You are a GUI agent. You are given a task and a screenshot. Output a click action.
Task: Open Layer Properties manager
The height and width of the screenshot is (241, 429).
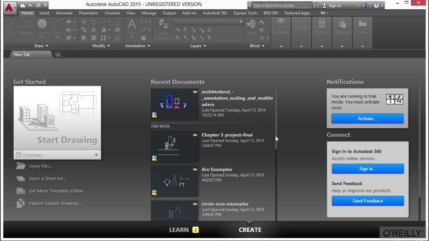pyautogui.click(x=163, y=30)
